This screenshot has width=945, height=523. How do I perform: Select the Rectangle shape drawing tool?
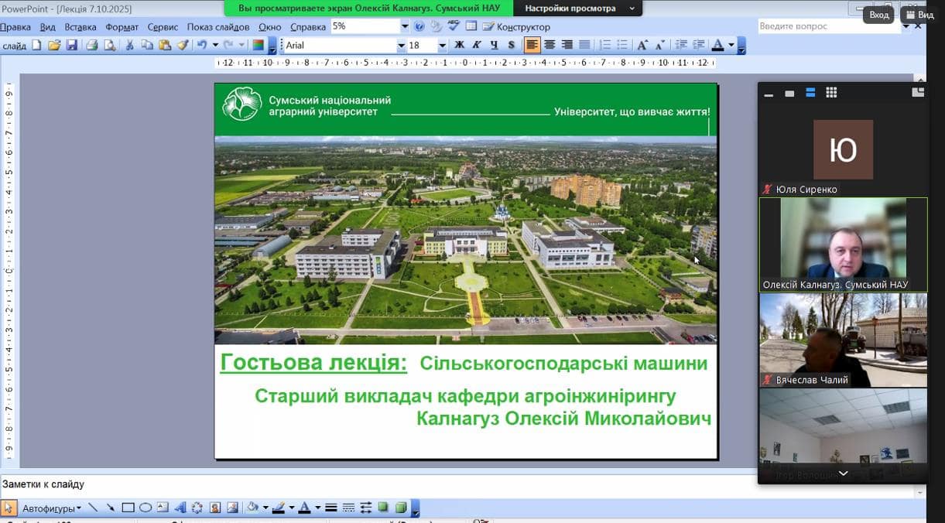pyautogui.click(x=128, y=508)
